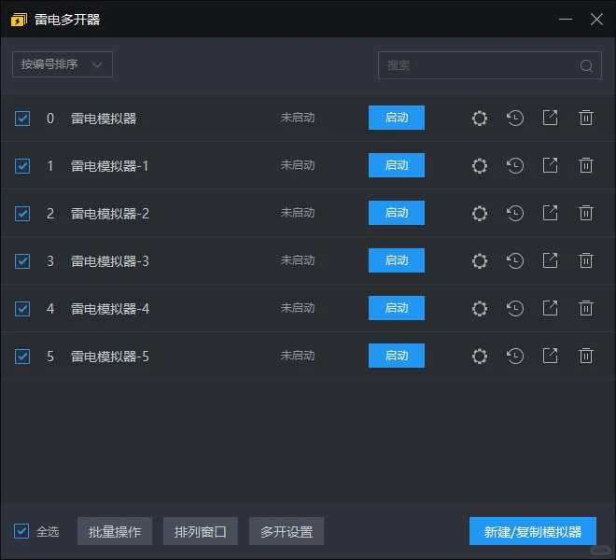Uncheck the checkbox for 雷电模拟器-2

pos(22,214)
